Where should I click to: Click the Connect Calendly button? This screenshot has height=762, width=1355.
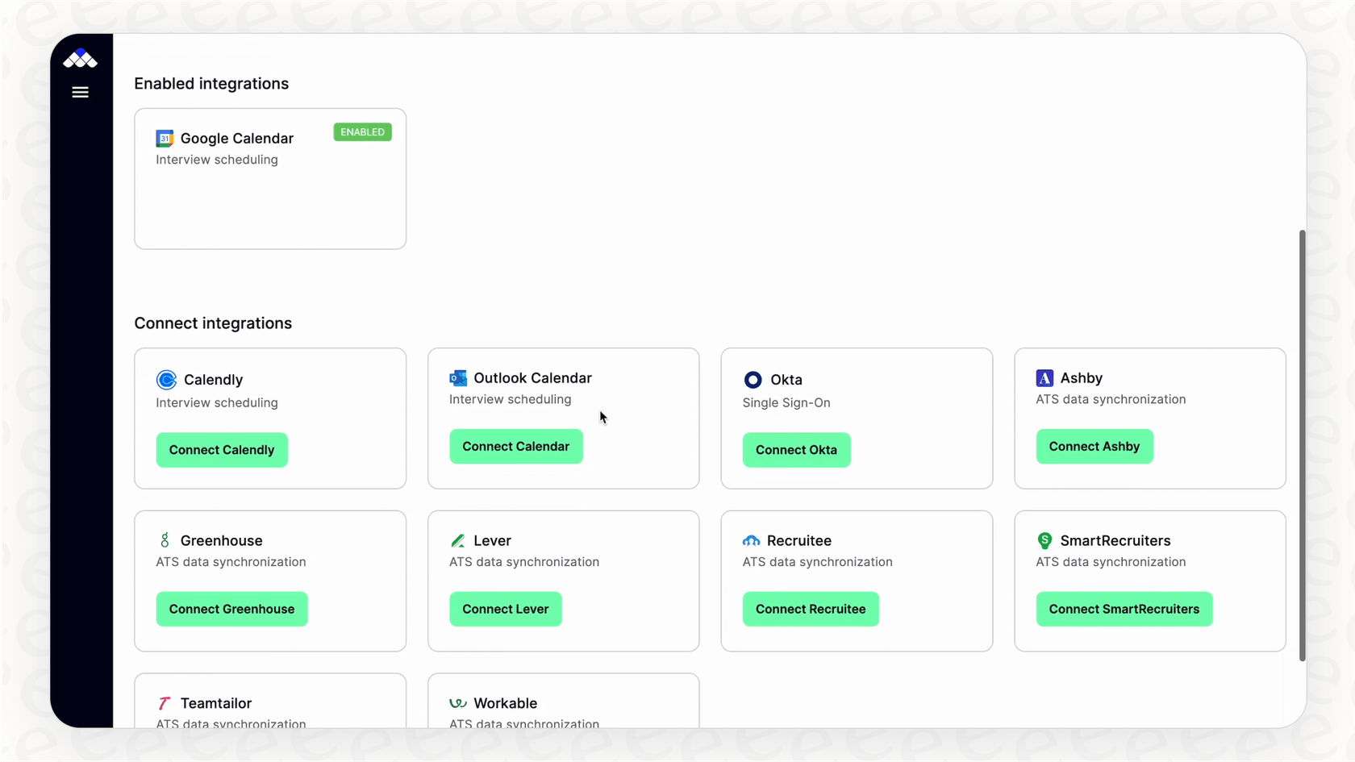point(222,449)
